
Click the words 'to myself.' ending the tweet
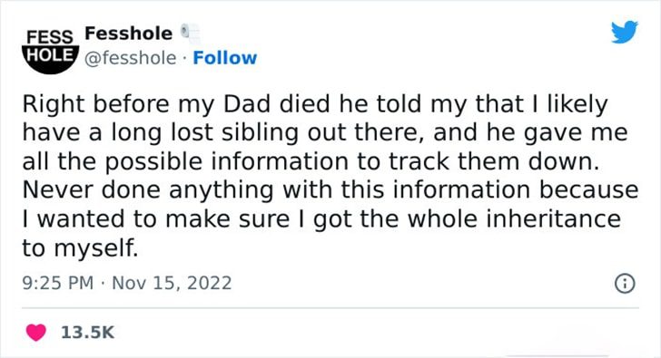(80, 248)
